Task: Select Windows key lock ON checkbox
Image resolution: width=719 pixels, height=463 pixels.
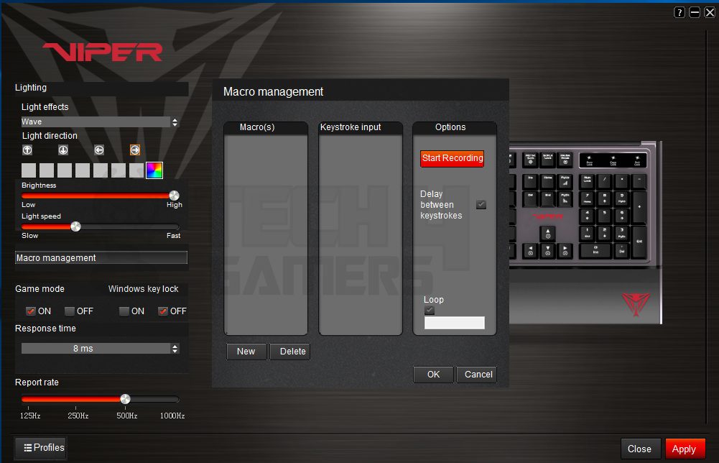Action: (x=124, y=311)
